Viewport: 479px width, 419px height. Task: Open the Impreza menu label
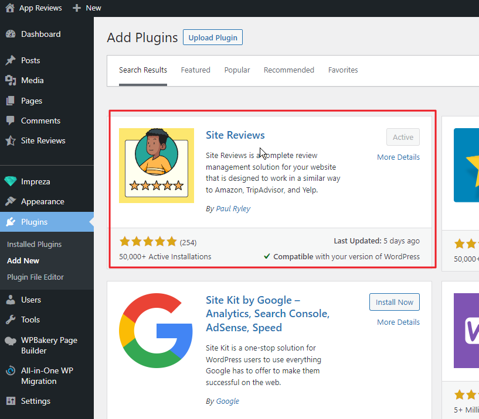pyautogui.click(x=35, y=182)
